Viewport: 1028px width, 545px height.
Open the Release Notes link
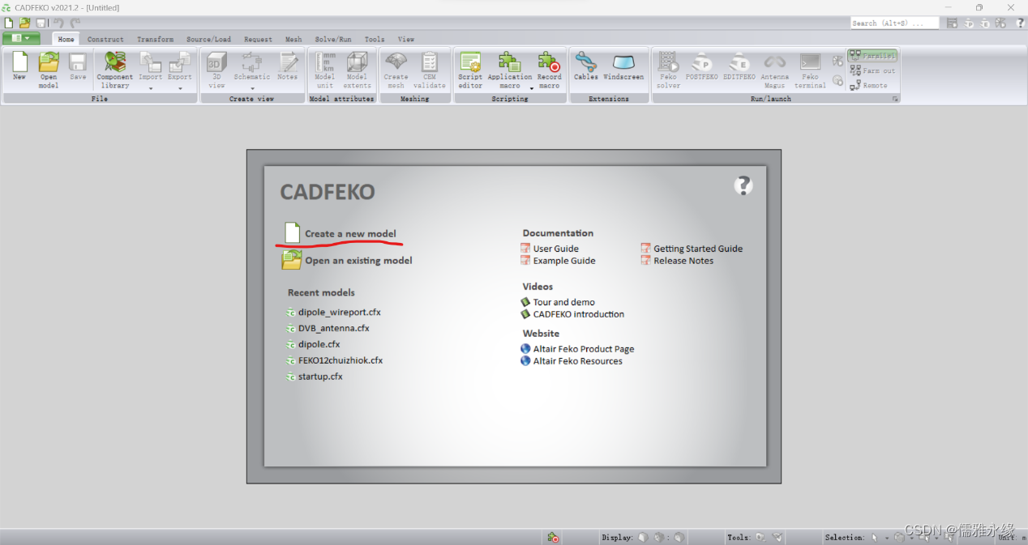pyautogui.click(x=683, y=261)
